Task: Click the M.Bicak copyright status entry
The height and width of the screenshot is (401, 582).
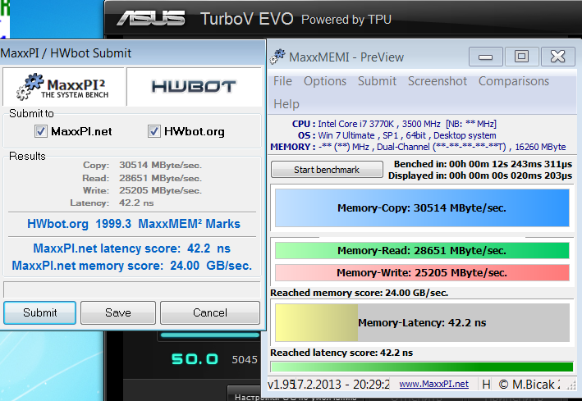Action: pos(529,385)
